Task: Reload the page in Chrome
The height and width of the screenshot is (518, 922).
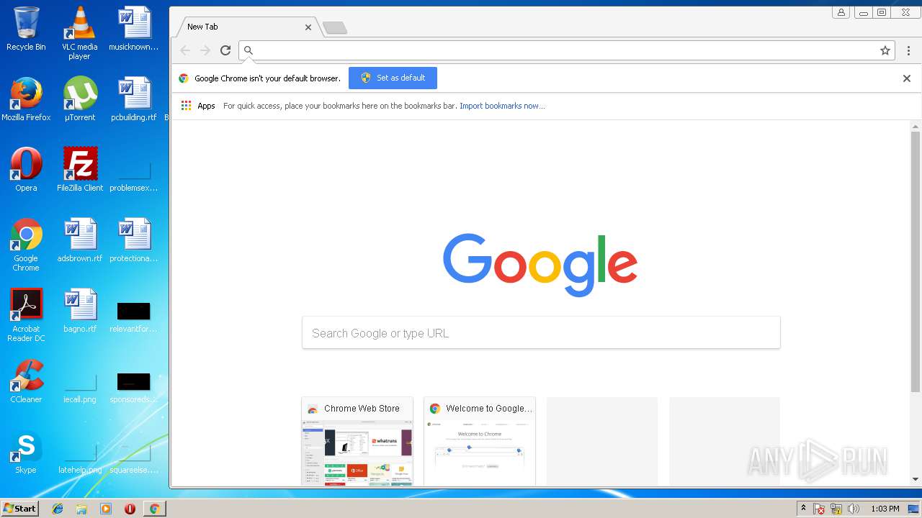Action: coord(225,50)
